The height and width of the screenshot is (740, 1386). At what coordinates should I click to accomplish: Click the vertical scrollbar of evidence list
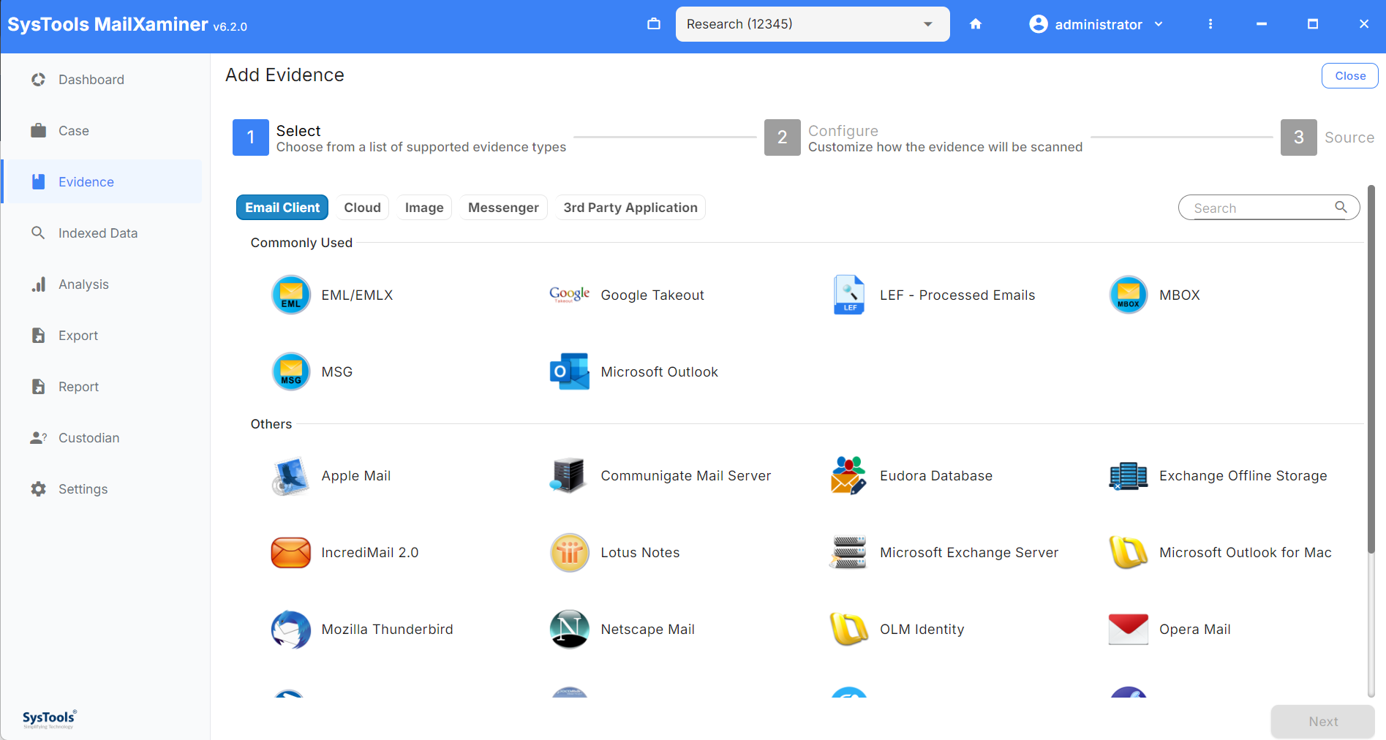(1371, 439)
